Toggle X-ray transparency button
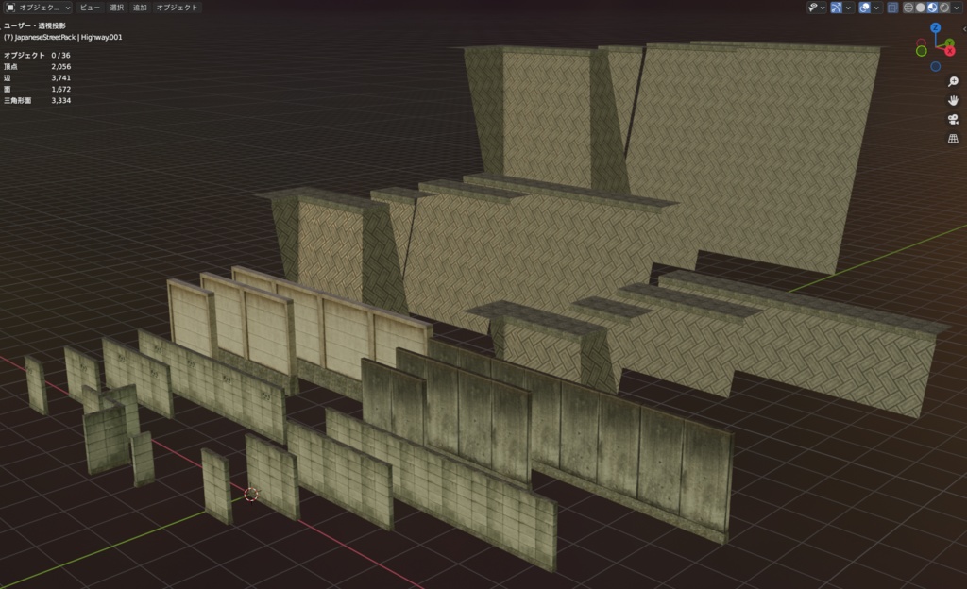Screen dimensions: 967x589 [892, 8]
